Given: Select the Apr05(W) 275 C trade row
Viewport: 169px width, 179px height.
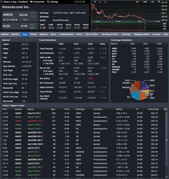Looking at the screenshot, I should coord(83,121).
